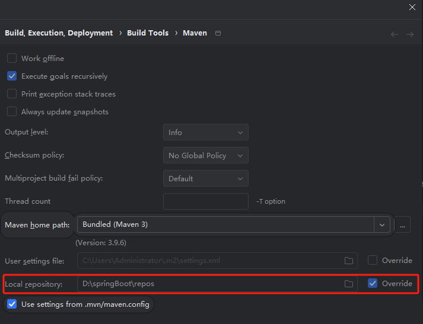Click the Multiproject build fail policy label
This screenshot has width=423, height=324.
coord(53,178)
